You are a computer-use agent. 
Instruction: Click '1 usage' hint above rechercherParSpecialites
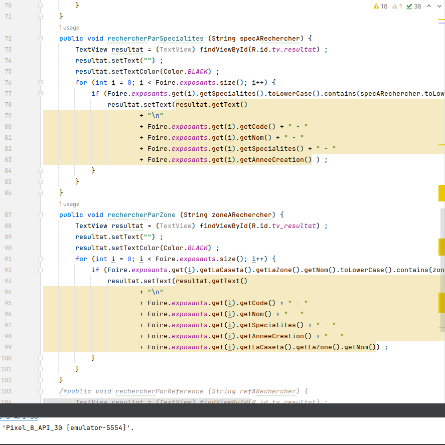tap(69, 28)
